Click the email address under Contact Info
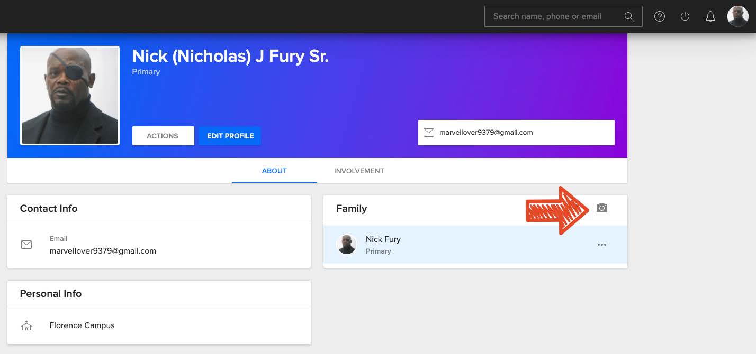 click(103, 251)
